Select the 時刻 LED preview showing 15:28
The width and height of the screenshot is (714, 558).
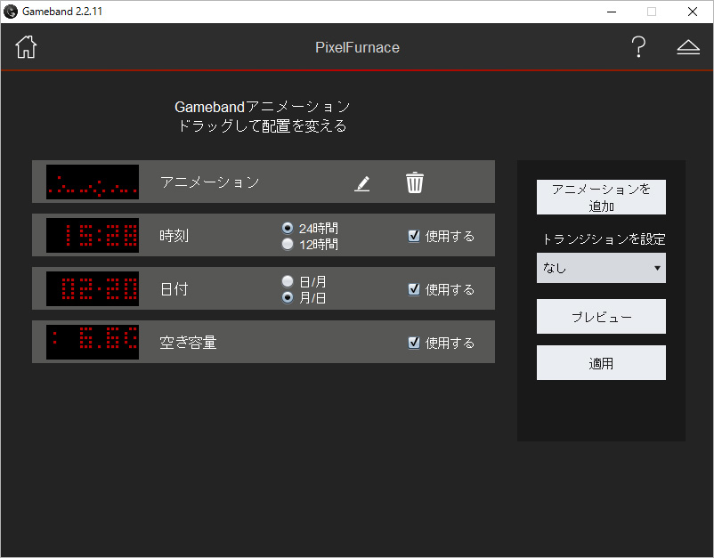coord(93,235)
